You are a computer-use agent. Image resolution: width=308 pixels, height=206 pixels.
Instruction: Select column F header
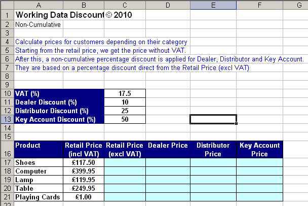[x=260, y=5]
